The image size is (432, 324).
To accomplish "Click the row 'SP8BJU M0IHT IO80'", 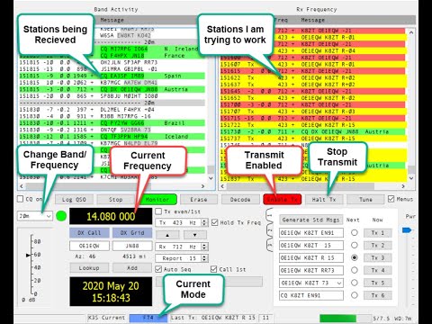I will (112, 96).
